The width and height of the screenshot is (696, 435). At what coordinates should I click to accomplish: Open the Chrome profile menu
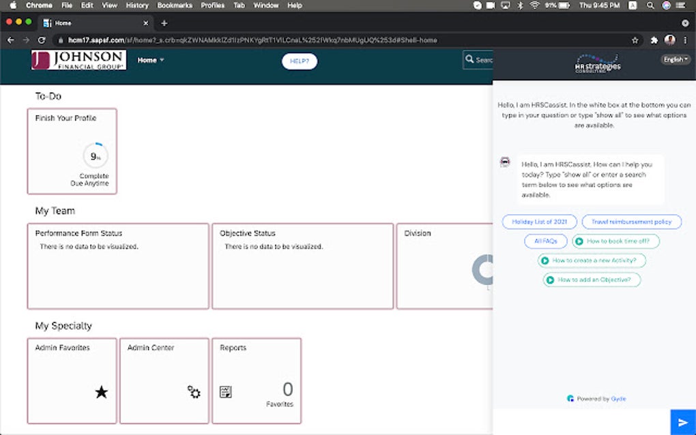(x=669, y=40)
